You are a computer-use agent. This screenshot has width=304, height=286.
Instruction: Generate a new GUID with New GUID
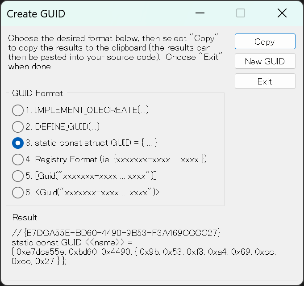(x=265, y=62)
